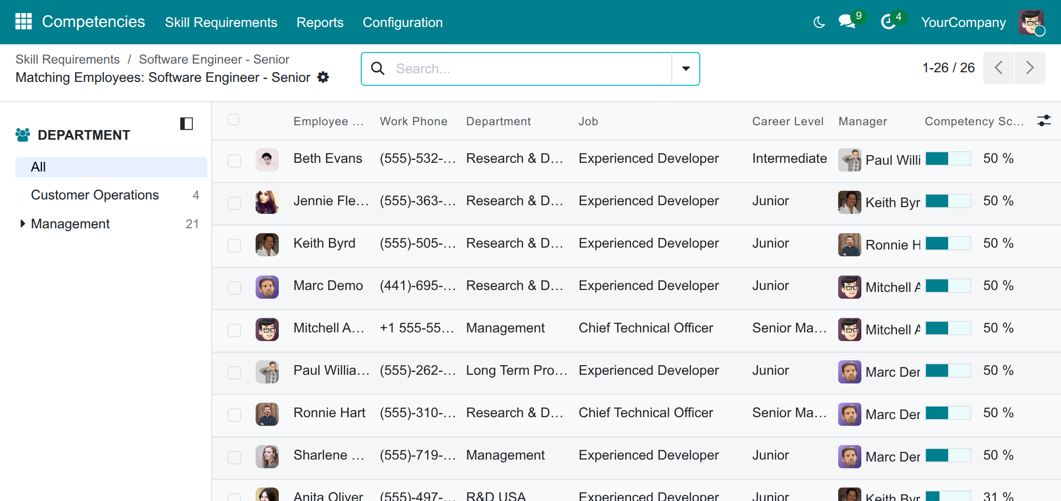1061x501 pixels.
Task: Open the YourCompany company switcher
Action: coord(963,22)
